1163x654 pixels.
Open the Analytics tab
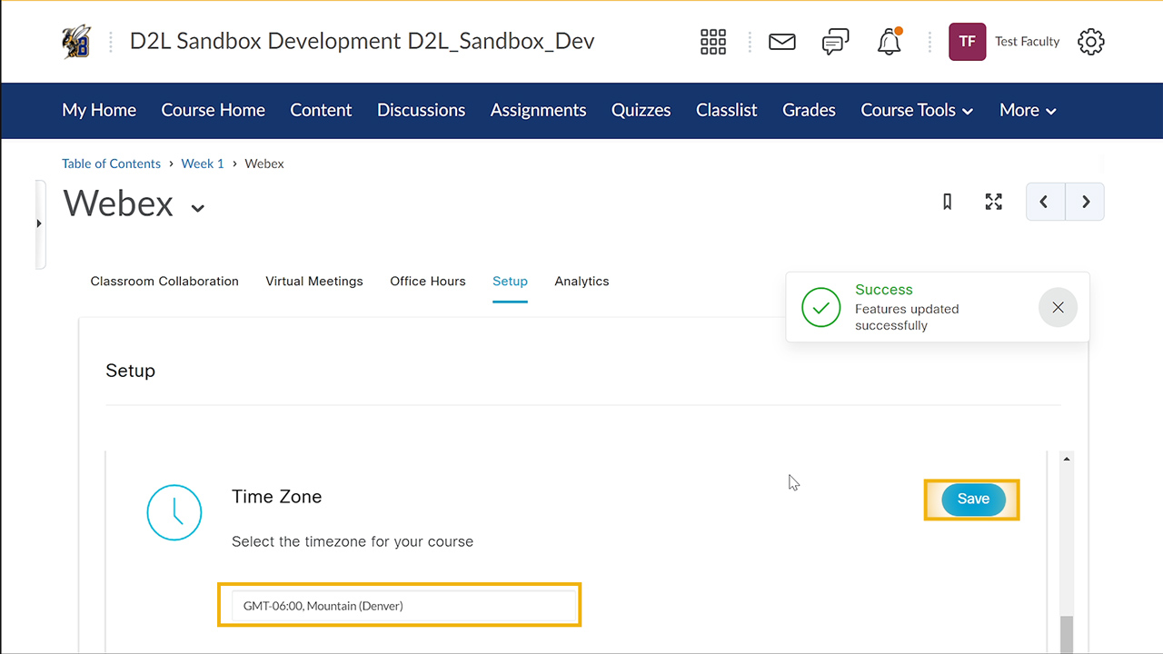point(581,281)
